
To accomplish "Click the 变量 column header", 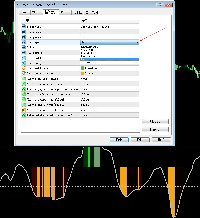I will [51, 21].
